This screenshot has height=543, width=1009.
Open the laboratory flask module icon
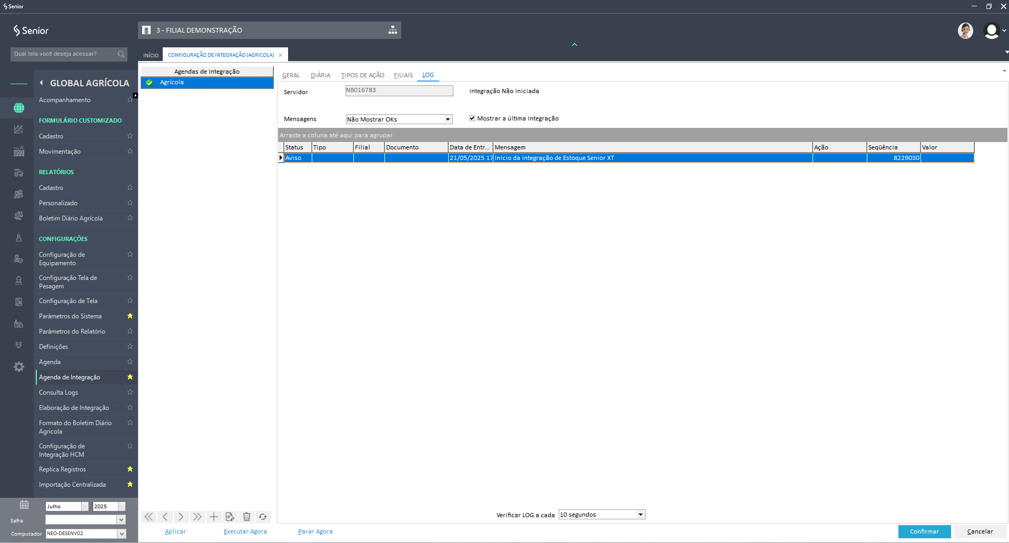(19, 237)
